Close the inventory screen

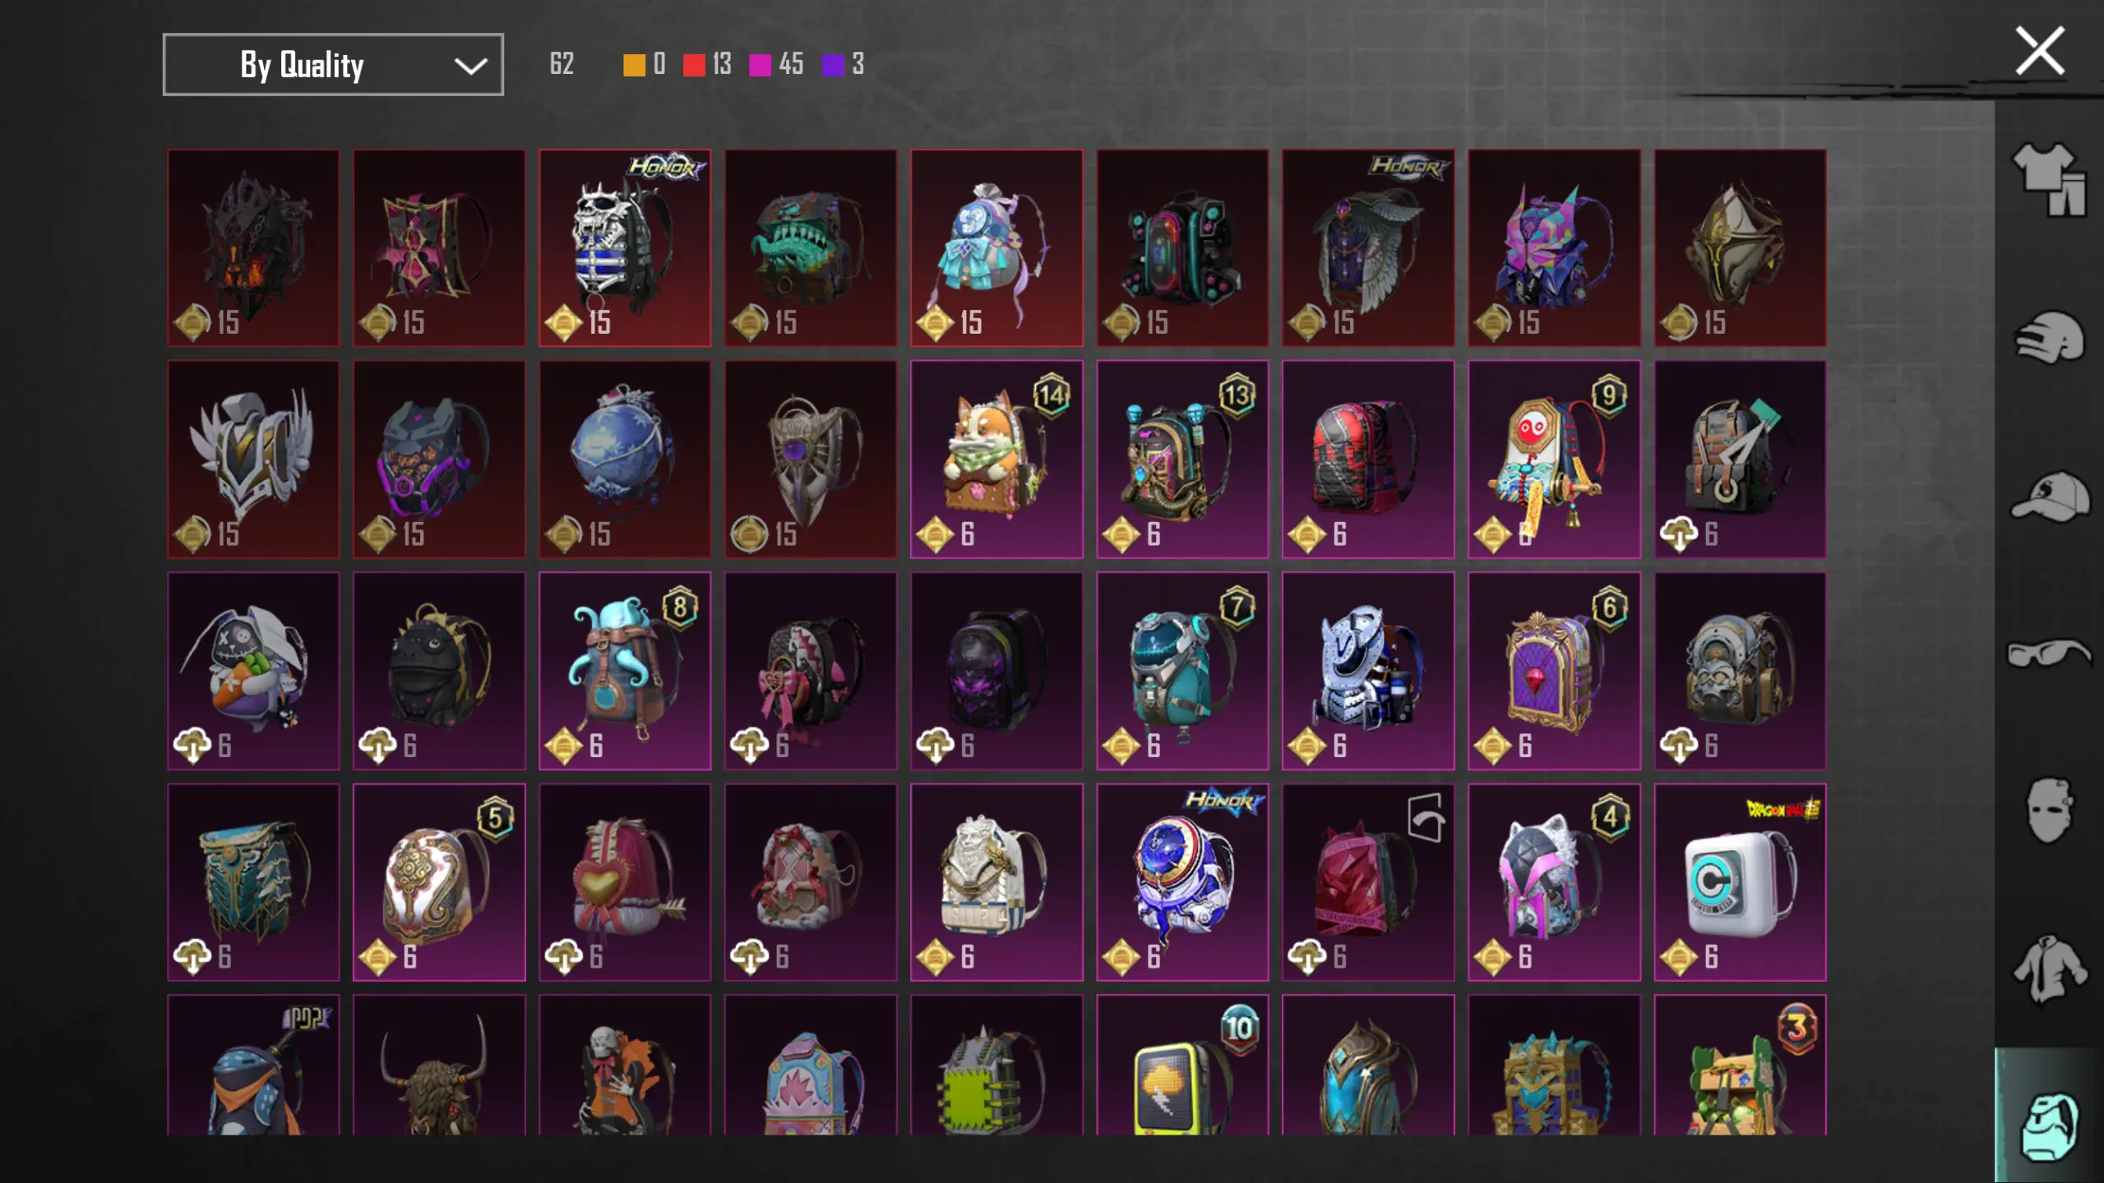click(x=2039, y=51)
